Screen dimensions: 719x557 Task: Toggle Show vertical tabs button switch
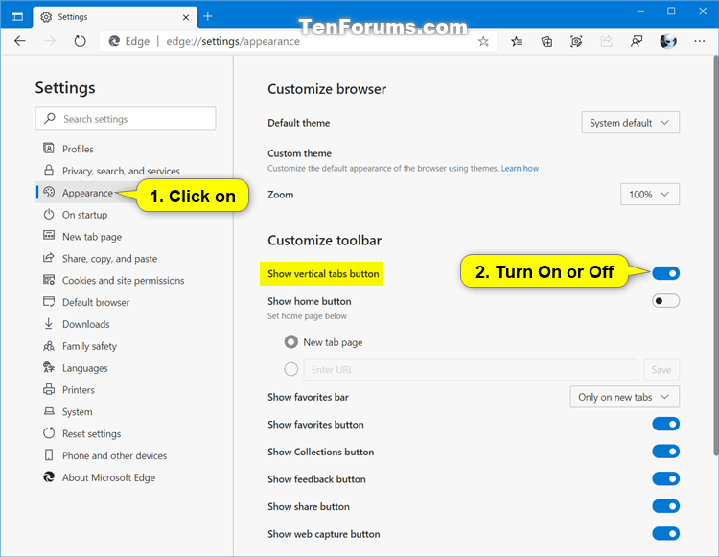tap(666, 273)
